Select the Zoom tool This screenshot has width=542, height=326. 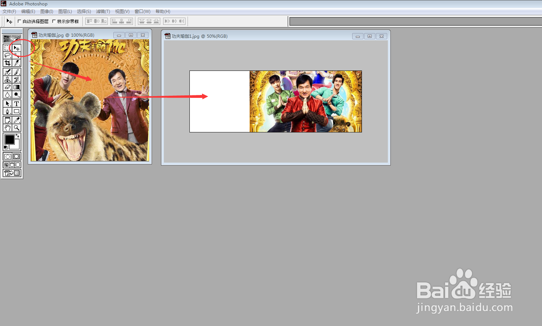[17, 128]
